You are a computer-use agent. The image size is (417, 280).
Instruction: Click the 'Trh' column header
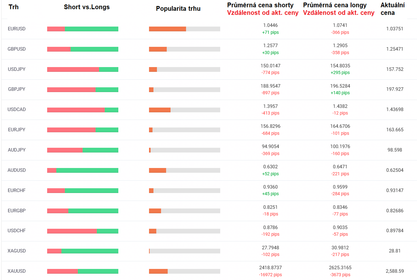point(14,7)
